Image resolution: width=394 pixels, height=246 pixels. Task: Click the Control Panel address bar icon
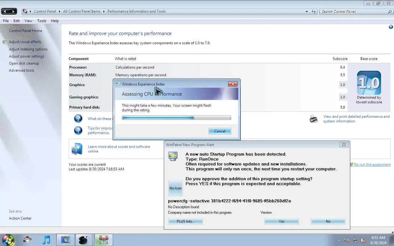[25, 11]
